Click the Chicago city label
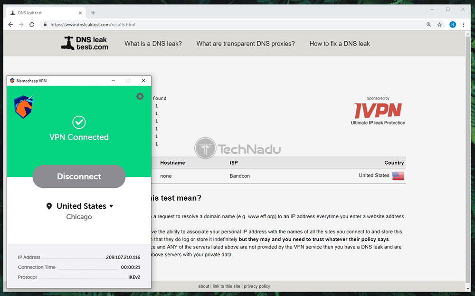Viewport: 475px width, 296px height. click(x=79, y=217)
